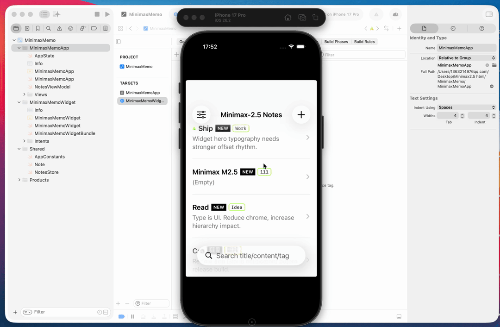
Task: Open the File inspector tab icon
Action: point(424,28)
